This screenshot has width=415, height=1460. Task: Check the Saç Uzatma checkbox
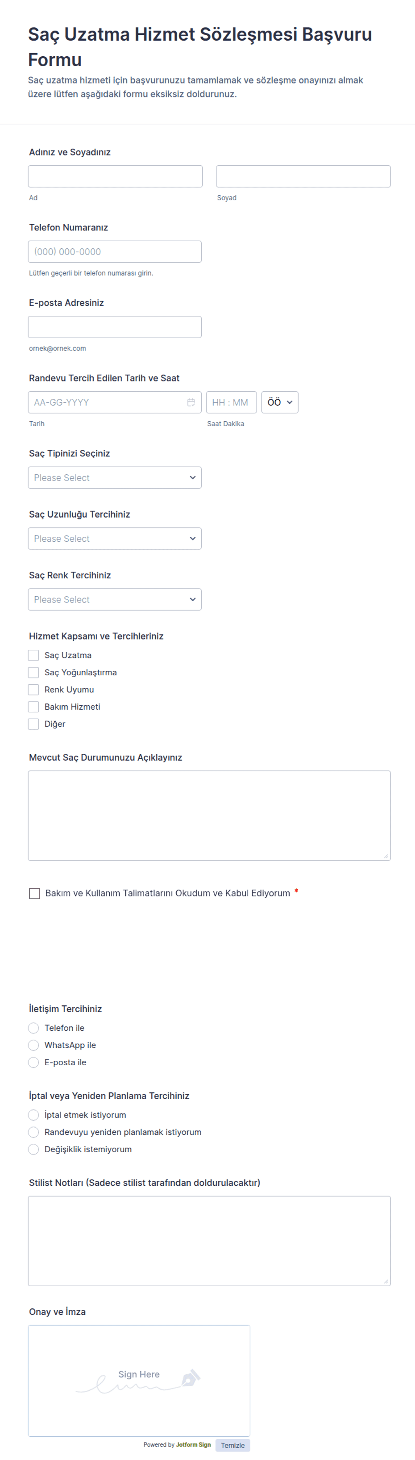click(33, 655)
